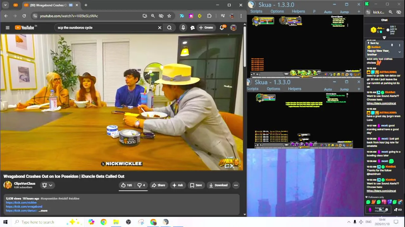Image resolution: width=405 pixels, height=227 pixels.
Task: Click Auto in the lower Skua window
Action: [328, 90]
